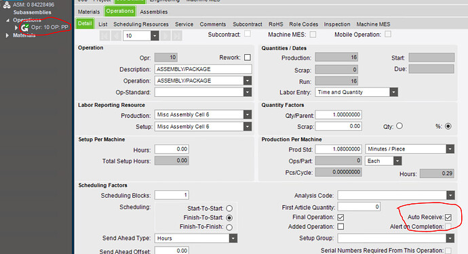Viewport: 468px width, 254px height.
Task: Switch to the Materials tab
Action: pos(89,12)
